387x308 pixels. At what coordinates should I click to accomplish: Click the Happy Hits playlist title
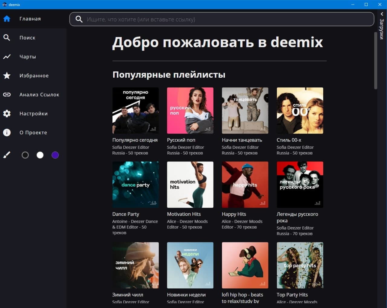pos(234,214)
